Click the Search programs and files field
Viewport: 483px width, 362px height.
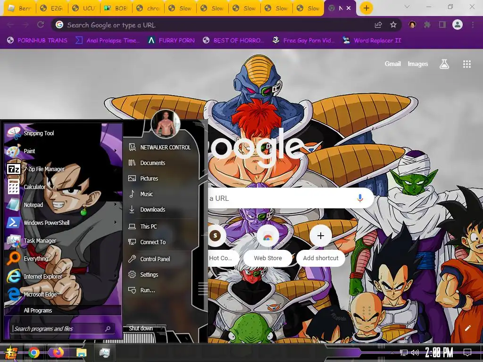tap(63, 329)
